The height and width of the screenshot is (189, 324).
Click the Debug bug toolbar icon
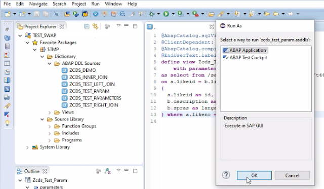152,14
